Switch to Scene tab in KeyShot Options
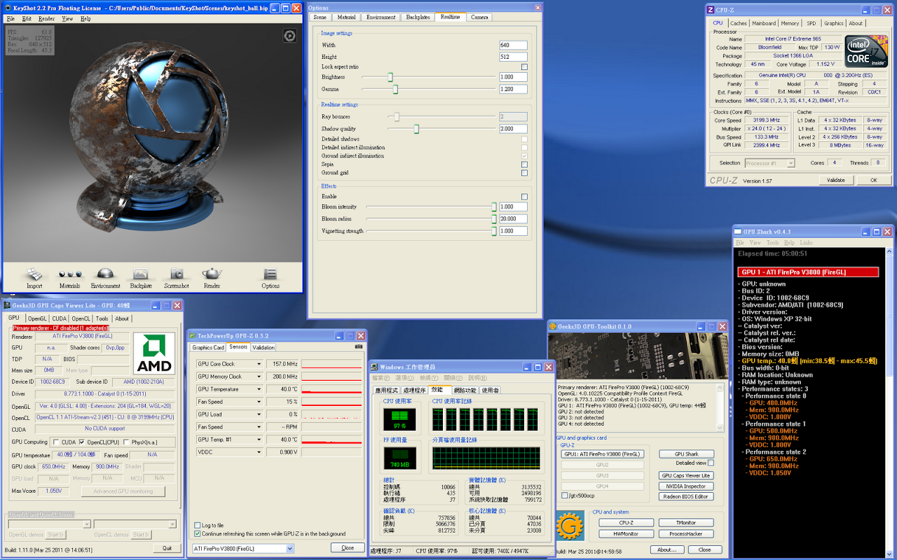 320,17
